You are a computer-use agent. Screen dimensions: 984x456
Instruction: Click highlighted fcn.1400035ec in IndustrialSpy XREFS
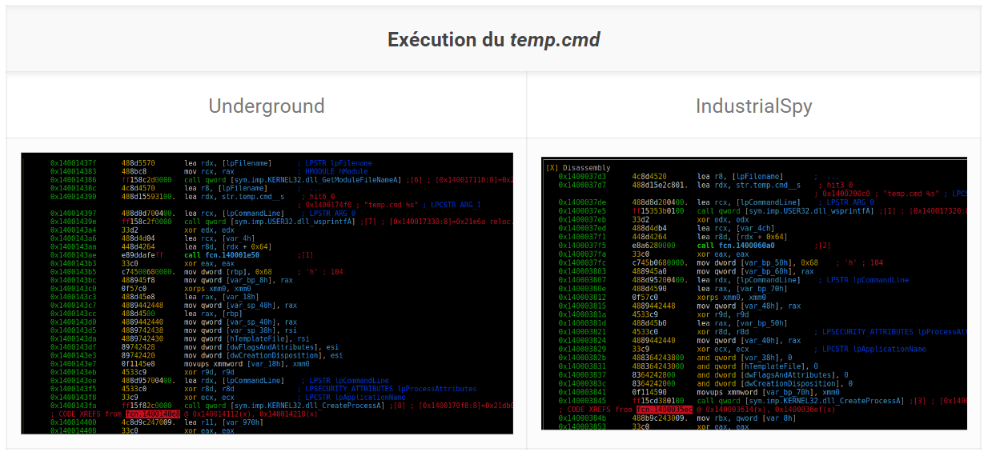pos(664,409)
